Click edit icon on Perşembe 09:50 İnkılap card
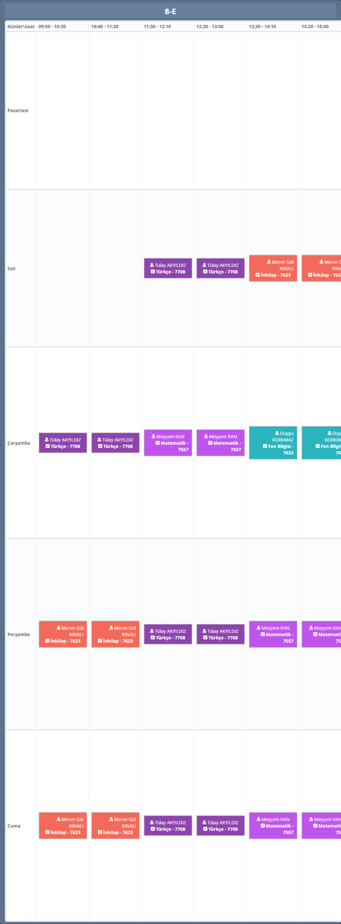Screen dimensions: 341x924 coord(47,641)
